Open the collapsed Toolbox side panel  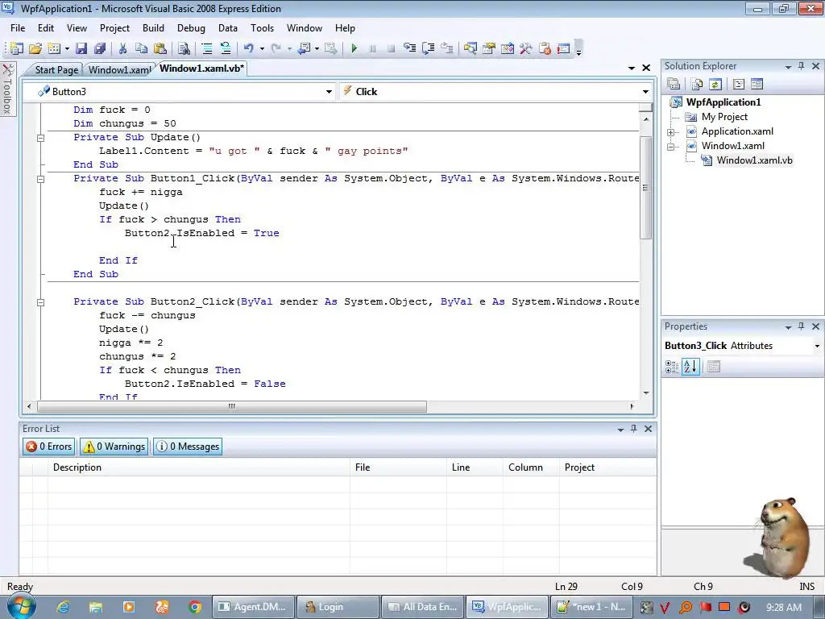(x=7, y=89)
